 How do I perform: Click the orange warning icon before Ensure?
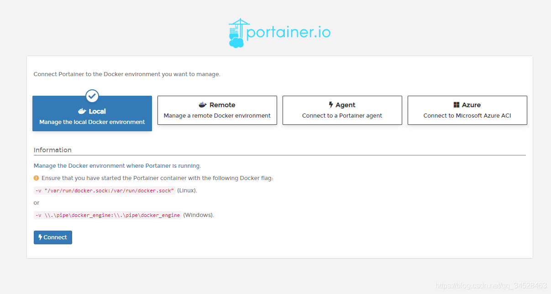tap(37, 178)
